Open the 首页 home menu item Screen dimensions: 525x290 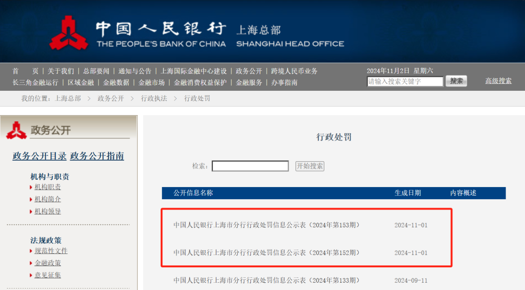click(x=25, y=71)
